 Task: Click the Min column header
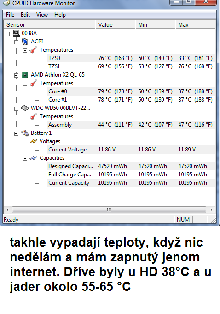[x=155, y=24]
